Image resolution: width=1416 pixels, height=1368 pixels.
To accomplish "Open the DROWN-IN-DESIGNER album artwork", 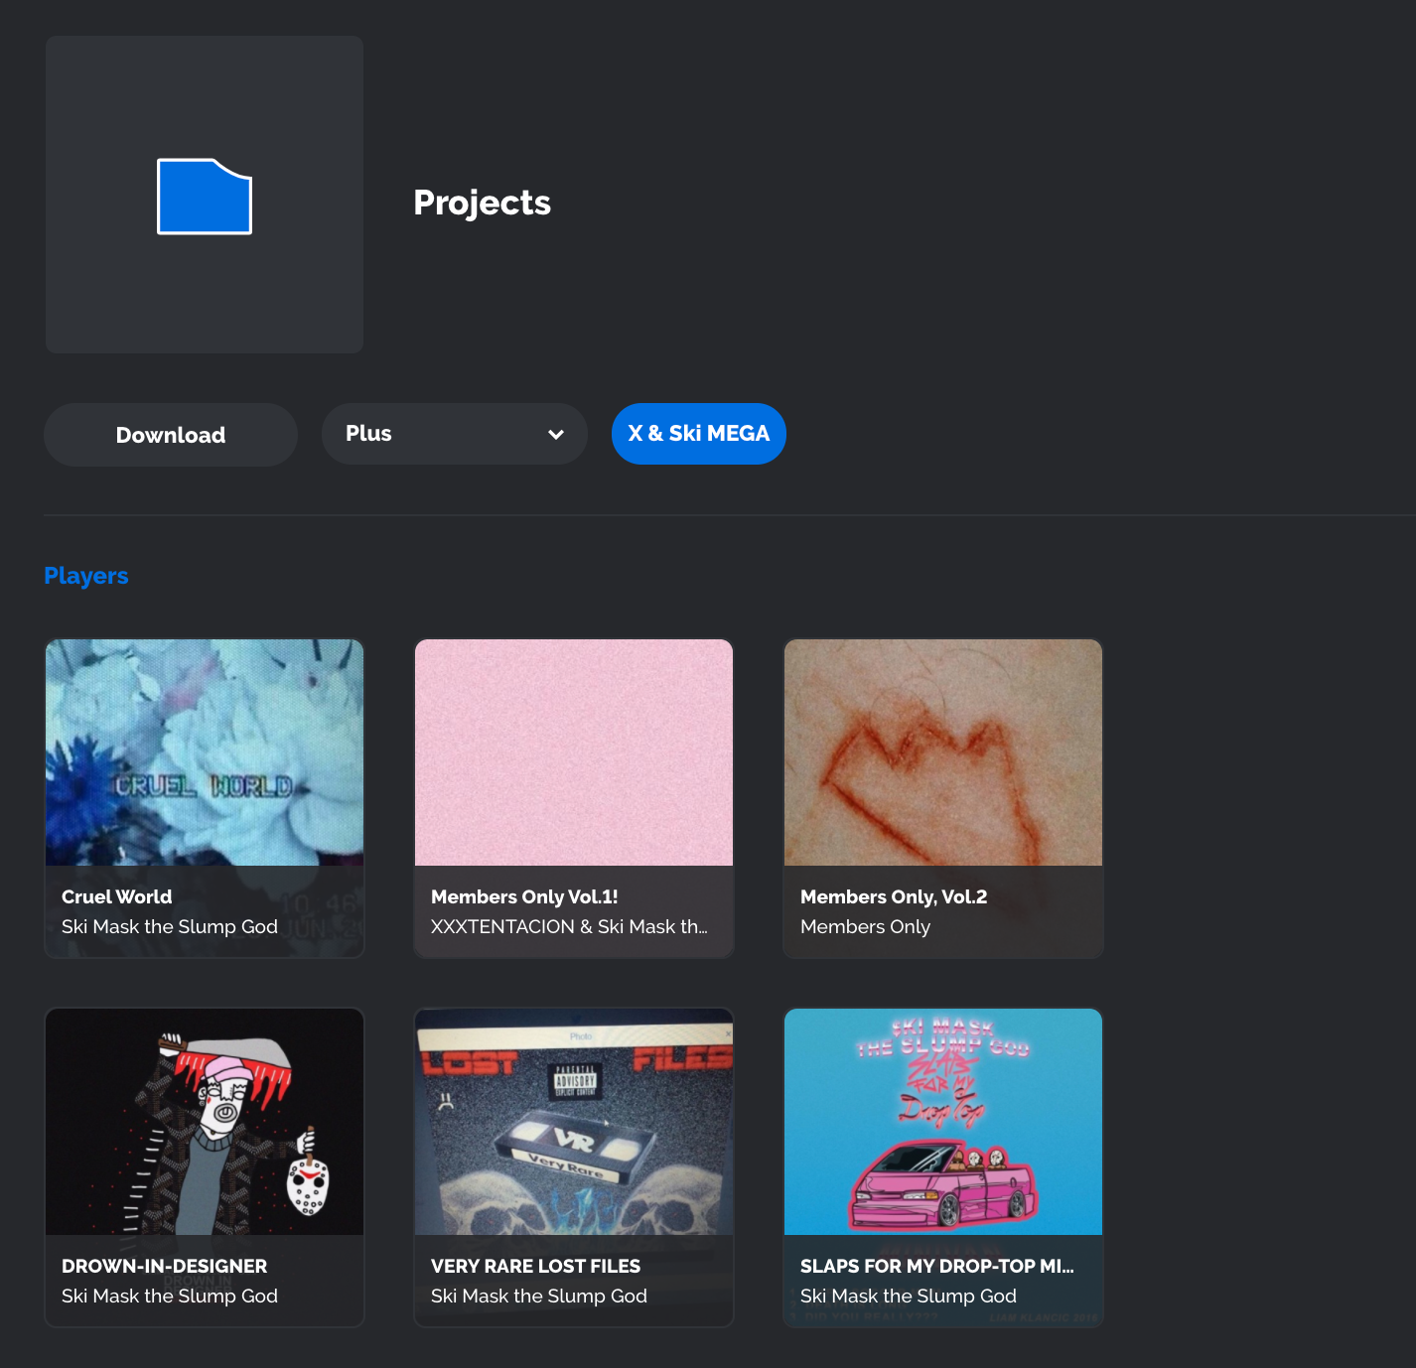I will pos(205,1122).
